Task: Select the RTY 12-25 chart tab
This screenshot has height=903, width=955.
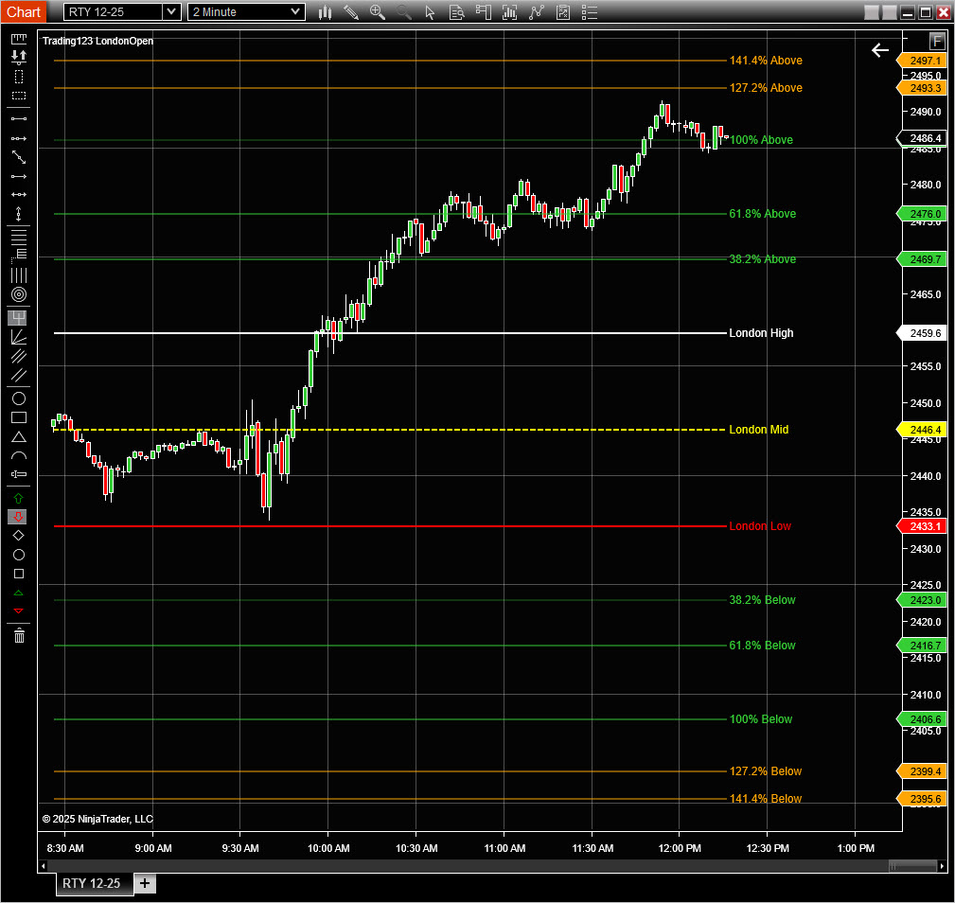Action: click(x=92, y=883)
